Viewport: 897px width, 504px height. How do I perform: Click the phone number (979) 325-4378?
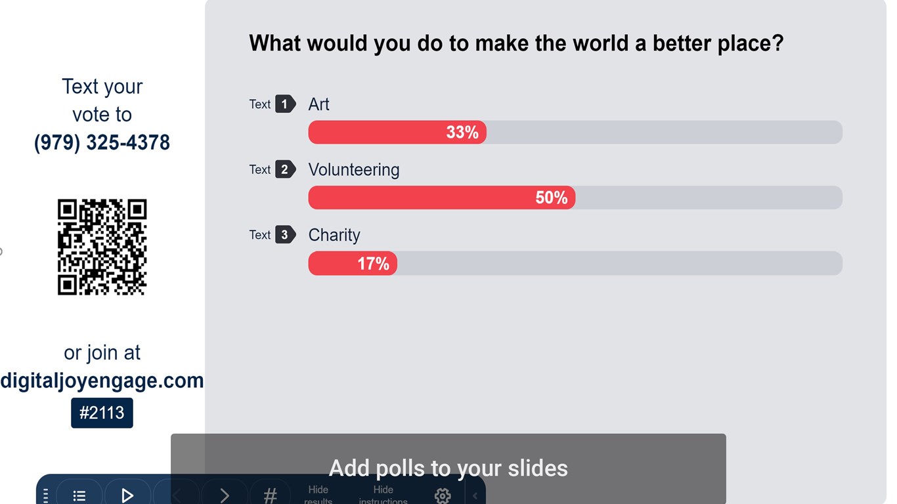point(102,142)
